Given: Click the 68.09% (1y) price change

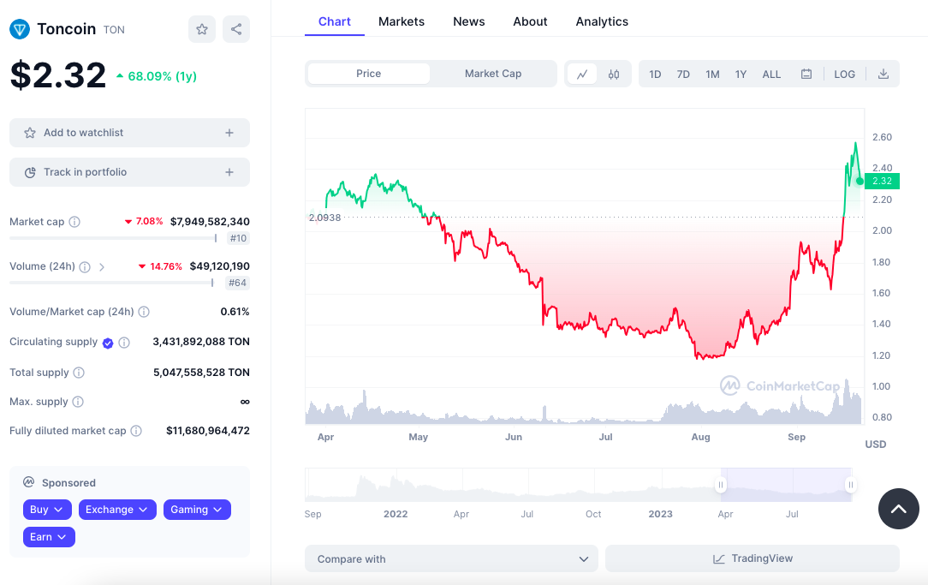Looking at the screenshot, I should coord(157,76).
